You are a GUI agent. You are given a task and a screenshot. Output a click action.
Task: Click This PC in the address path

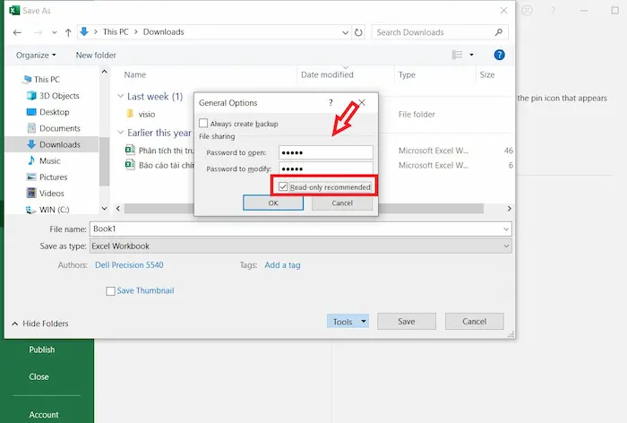[x=116, y=31]
